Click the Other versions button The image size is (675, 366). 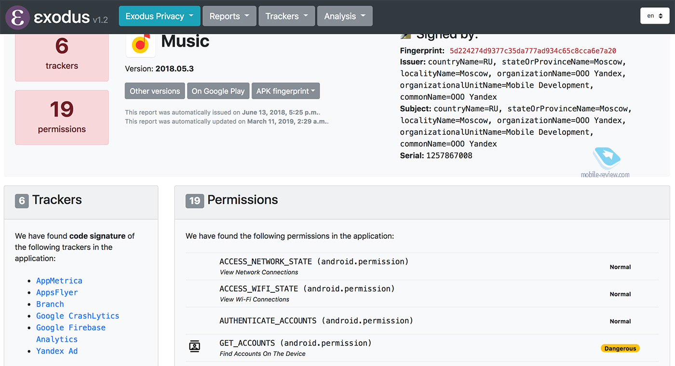point(155,91)
